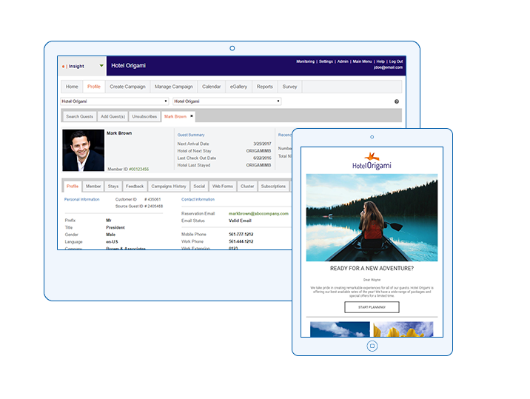Click the Add Guest(s) button
The image size is (530, 399).
click(x=113, y=116)
